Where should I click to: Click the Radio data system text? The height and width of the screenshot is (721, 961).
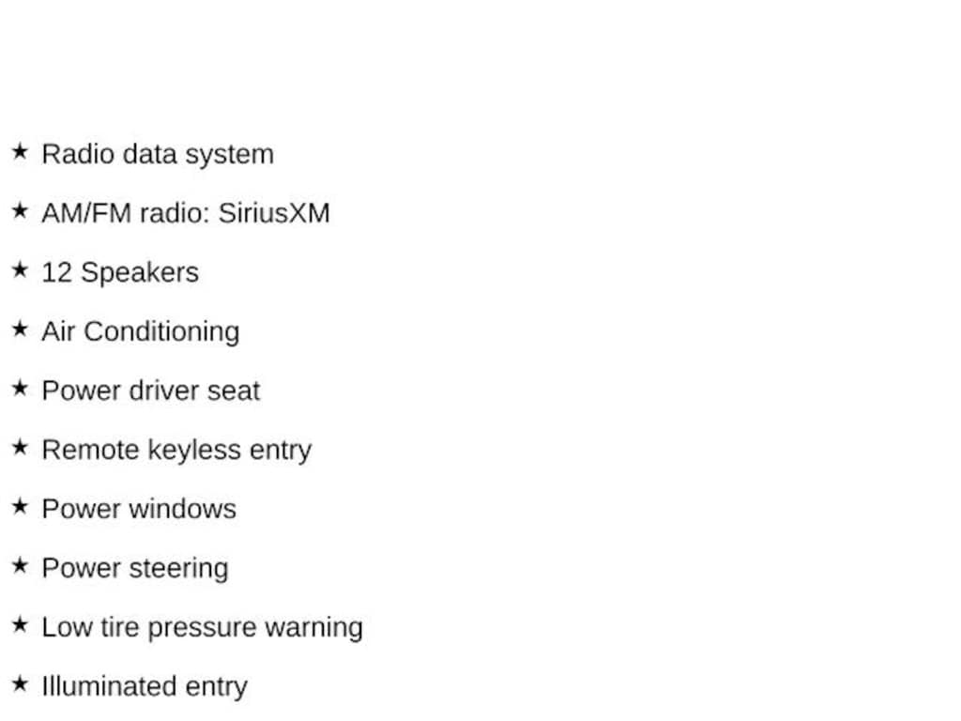pyautogui.click(x=158, y=154)
